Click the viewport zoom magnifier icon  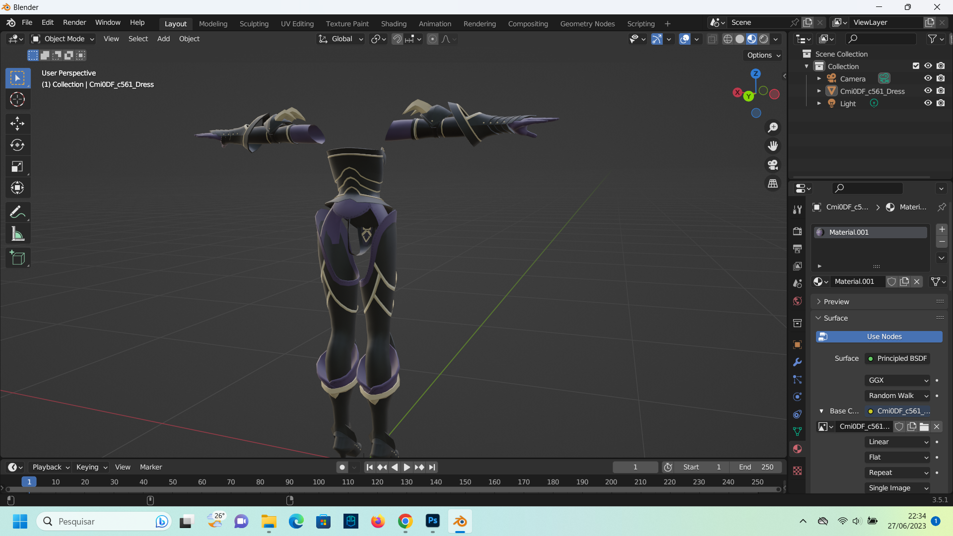pyautogui.click(x=773, y=128)
